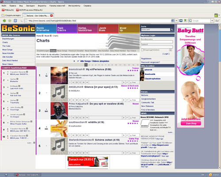Click pitsorek's avatar in Who is online
This screenshot has width=221, height=177.
142,69
